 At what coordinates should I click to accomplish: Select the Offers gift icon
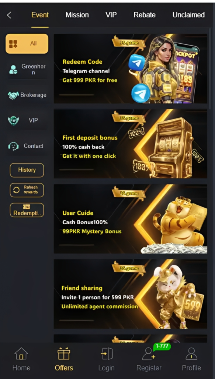tap(64, 354)
